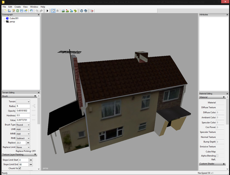Open the Window menu

coord(34,7)
